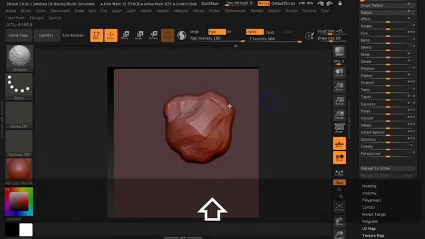Click the ZoomD icon at the shelf bottom
Image resolution: width=425 pixels, height=239 pixels.
[x=339, y=234]
